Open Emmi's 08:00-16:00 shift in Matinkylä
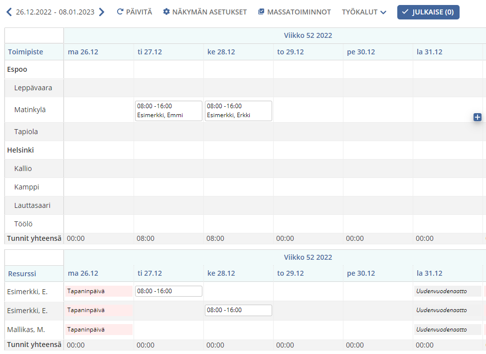Screen dimensions: 486x354 click(x=168, y=111)
